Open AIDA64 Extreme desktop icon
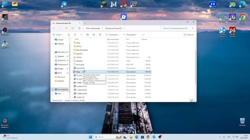250x140 pixels. tap(232, 32)
